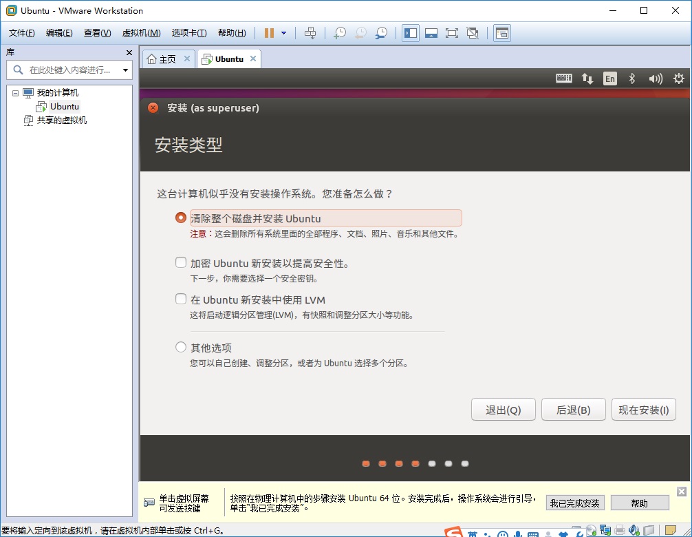Screen dimensions: 692x537
Task: Open the snapshot manager icon
Action: 381,33
